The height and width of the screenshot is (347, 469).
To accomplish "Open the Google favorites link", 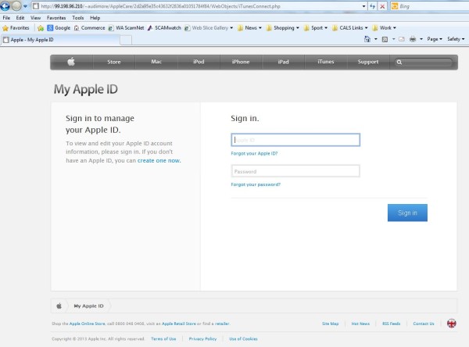I will pos(59,28).
